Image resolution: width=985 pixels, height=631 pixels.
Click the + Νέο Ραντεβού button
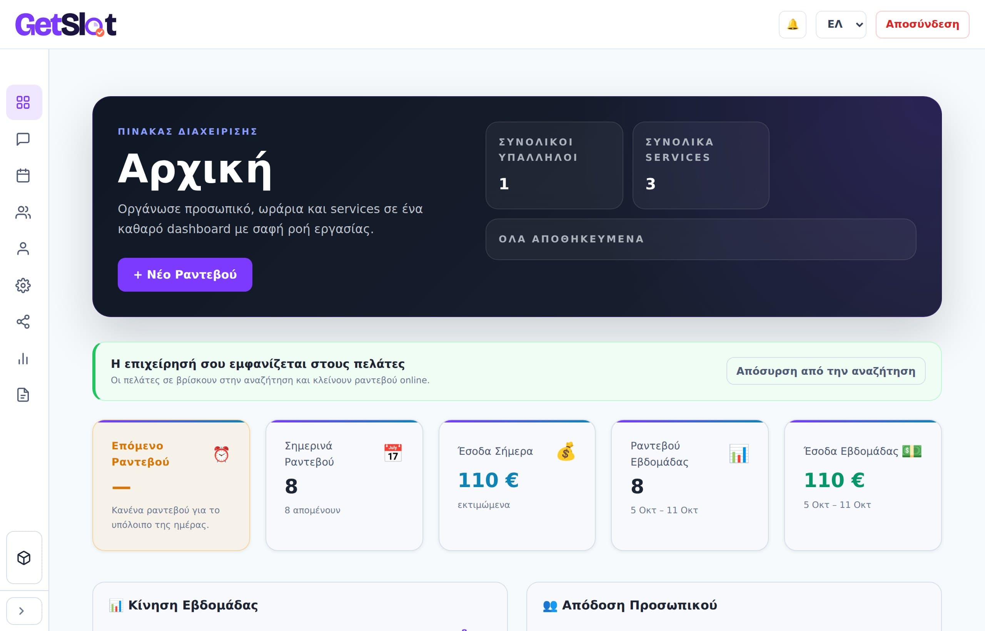[x=185, y=275]
